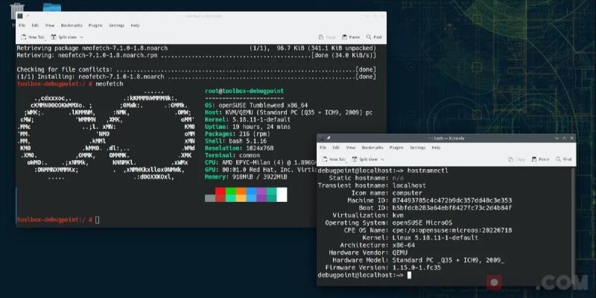Click the 'Memory: 918MiB / 3922MiB' line
This screenshot has height=298, width=596.
(246, 177)
